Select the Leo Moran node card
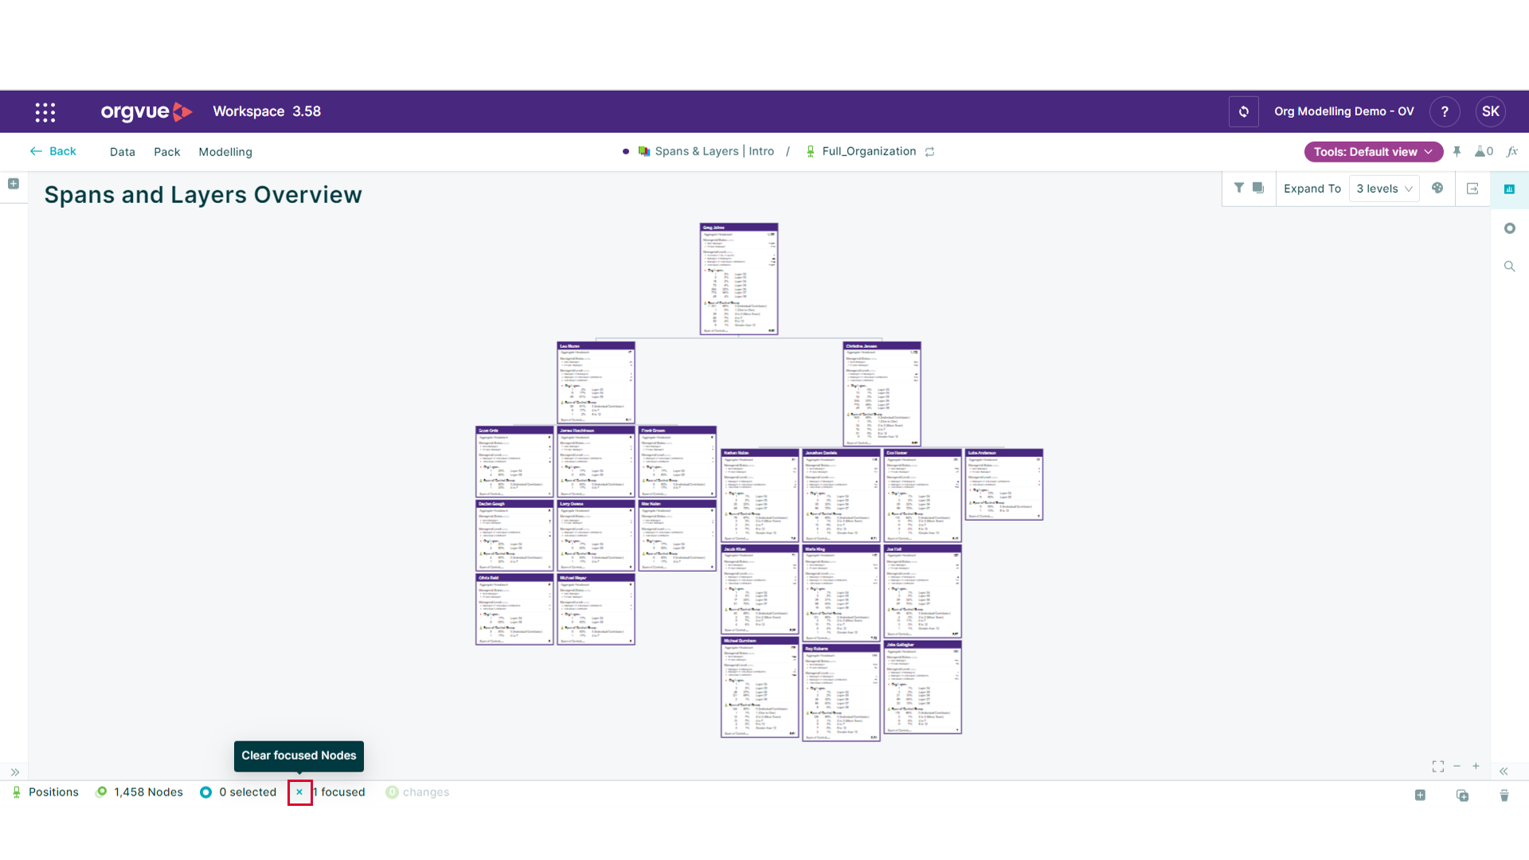 (596, 382)
